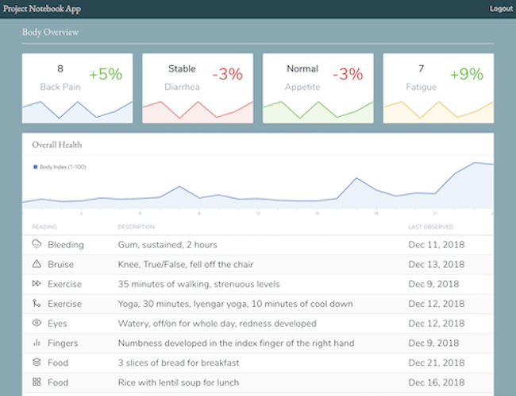Viewport: 516px width, 396px height.
Task: Open the Back Pain stat card
Action: point(78,87)
